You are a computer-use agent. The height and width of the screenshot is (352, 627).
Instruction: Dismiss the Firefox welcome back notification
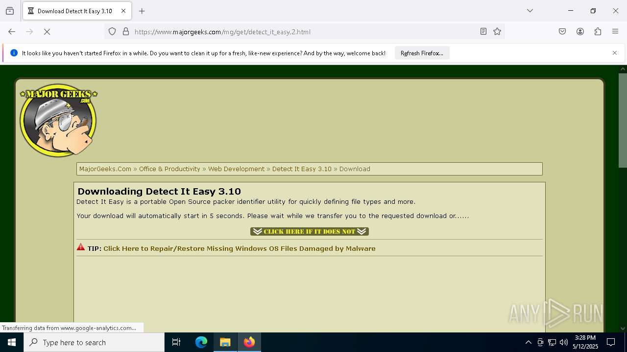(615, 53)
